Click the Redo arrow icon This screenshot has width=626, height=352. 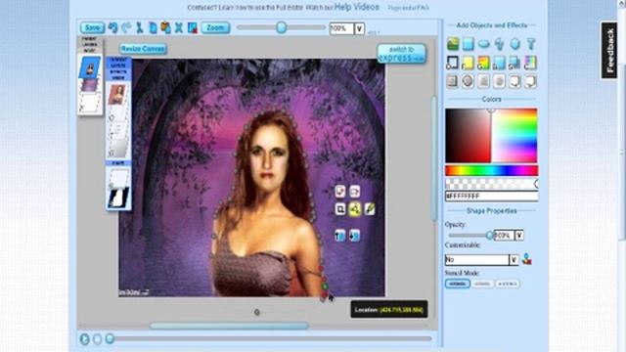[126, 27]
